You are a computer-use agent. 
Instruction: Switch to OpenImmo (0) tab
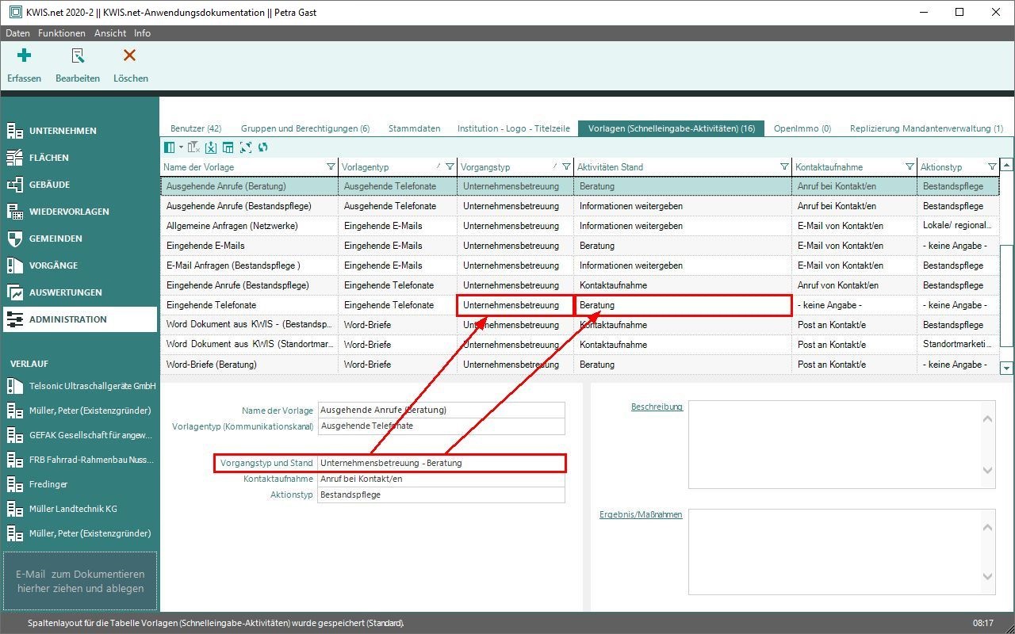(x=802, y=128)
